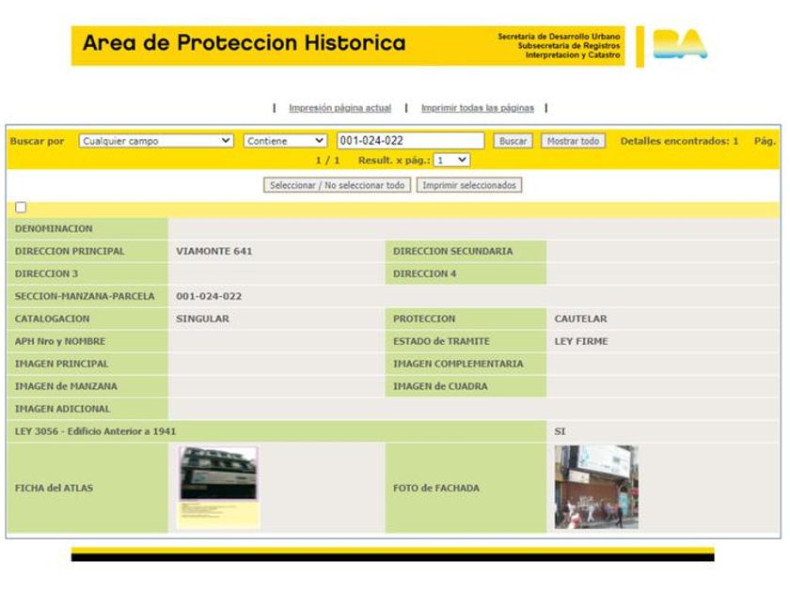Click the BA city logo
Image resolution: width=790 pixels, height=592 pixels.
680,44
